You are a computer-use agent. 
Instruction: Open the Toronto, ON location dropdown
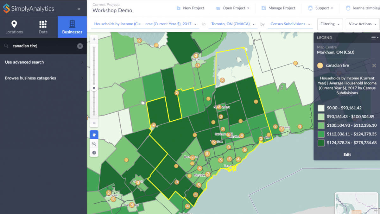pos(233,24)
